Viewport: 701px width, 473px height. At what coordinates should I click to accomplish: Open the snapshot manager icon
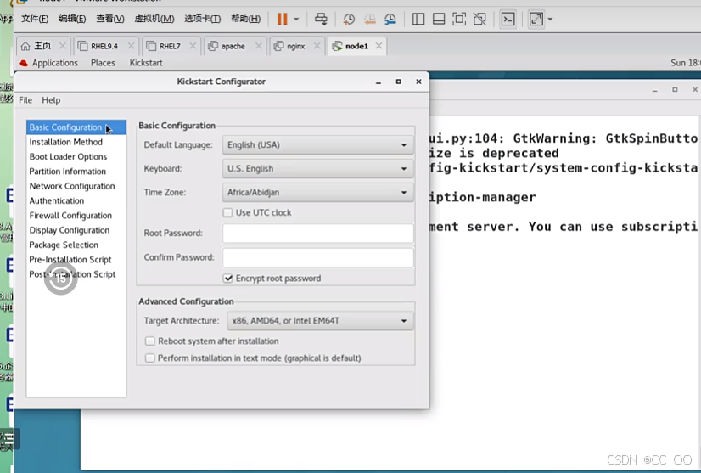(390, 20)
